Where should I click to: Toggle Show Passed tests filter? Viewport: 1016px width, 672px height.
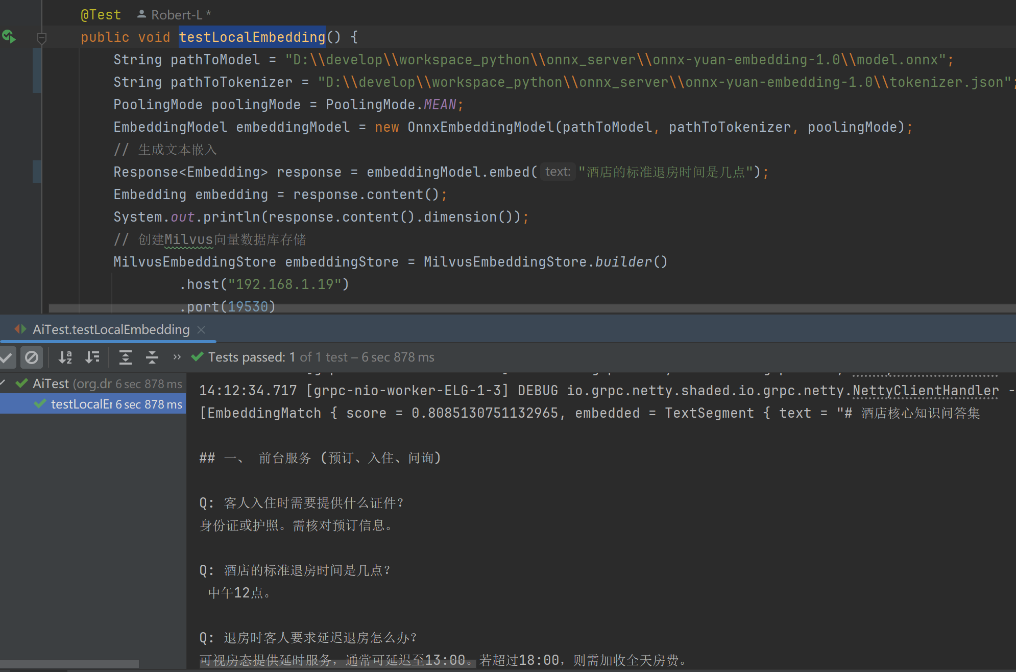click(7, 357)
